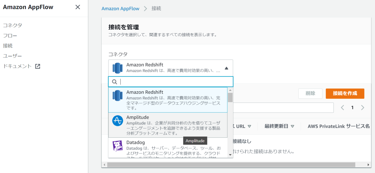This screenshot has width=375, height=173.
Task: Click the Datadog dog logo icon
Action: click(x=118, y=145)
